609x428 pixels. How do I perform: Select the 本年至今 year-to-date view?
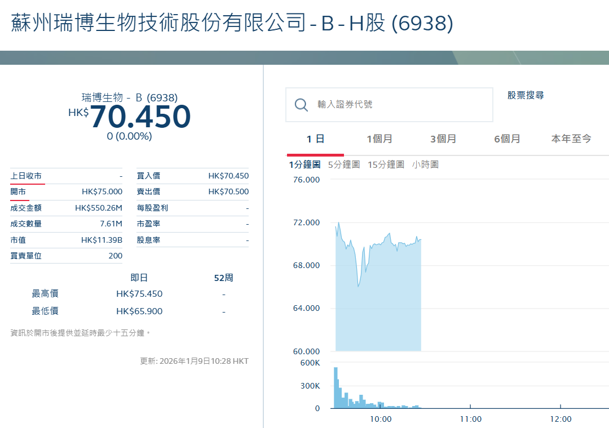tap(571, 138)
